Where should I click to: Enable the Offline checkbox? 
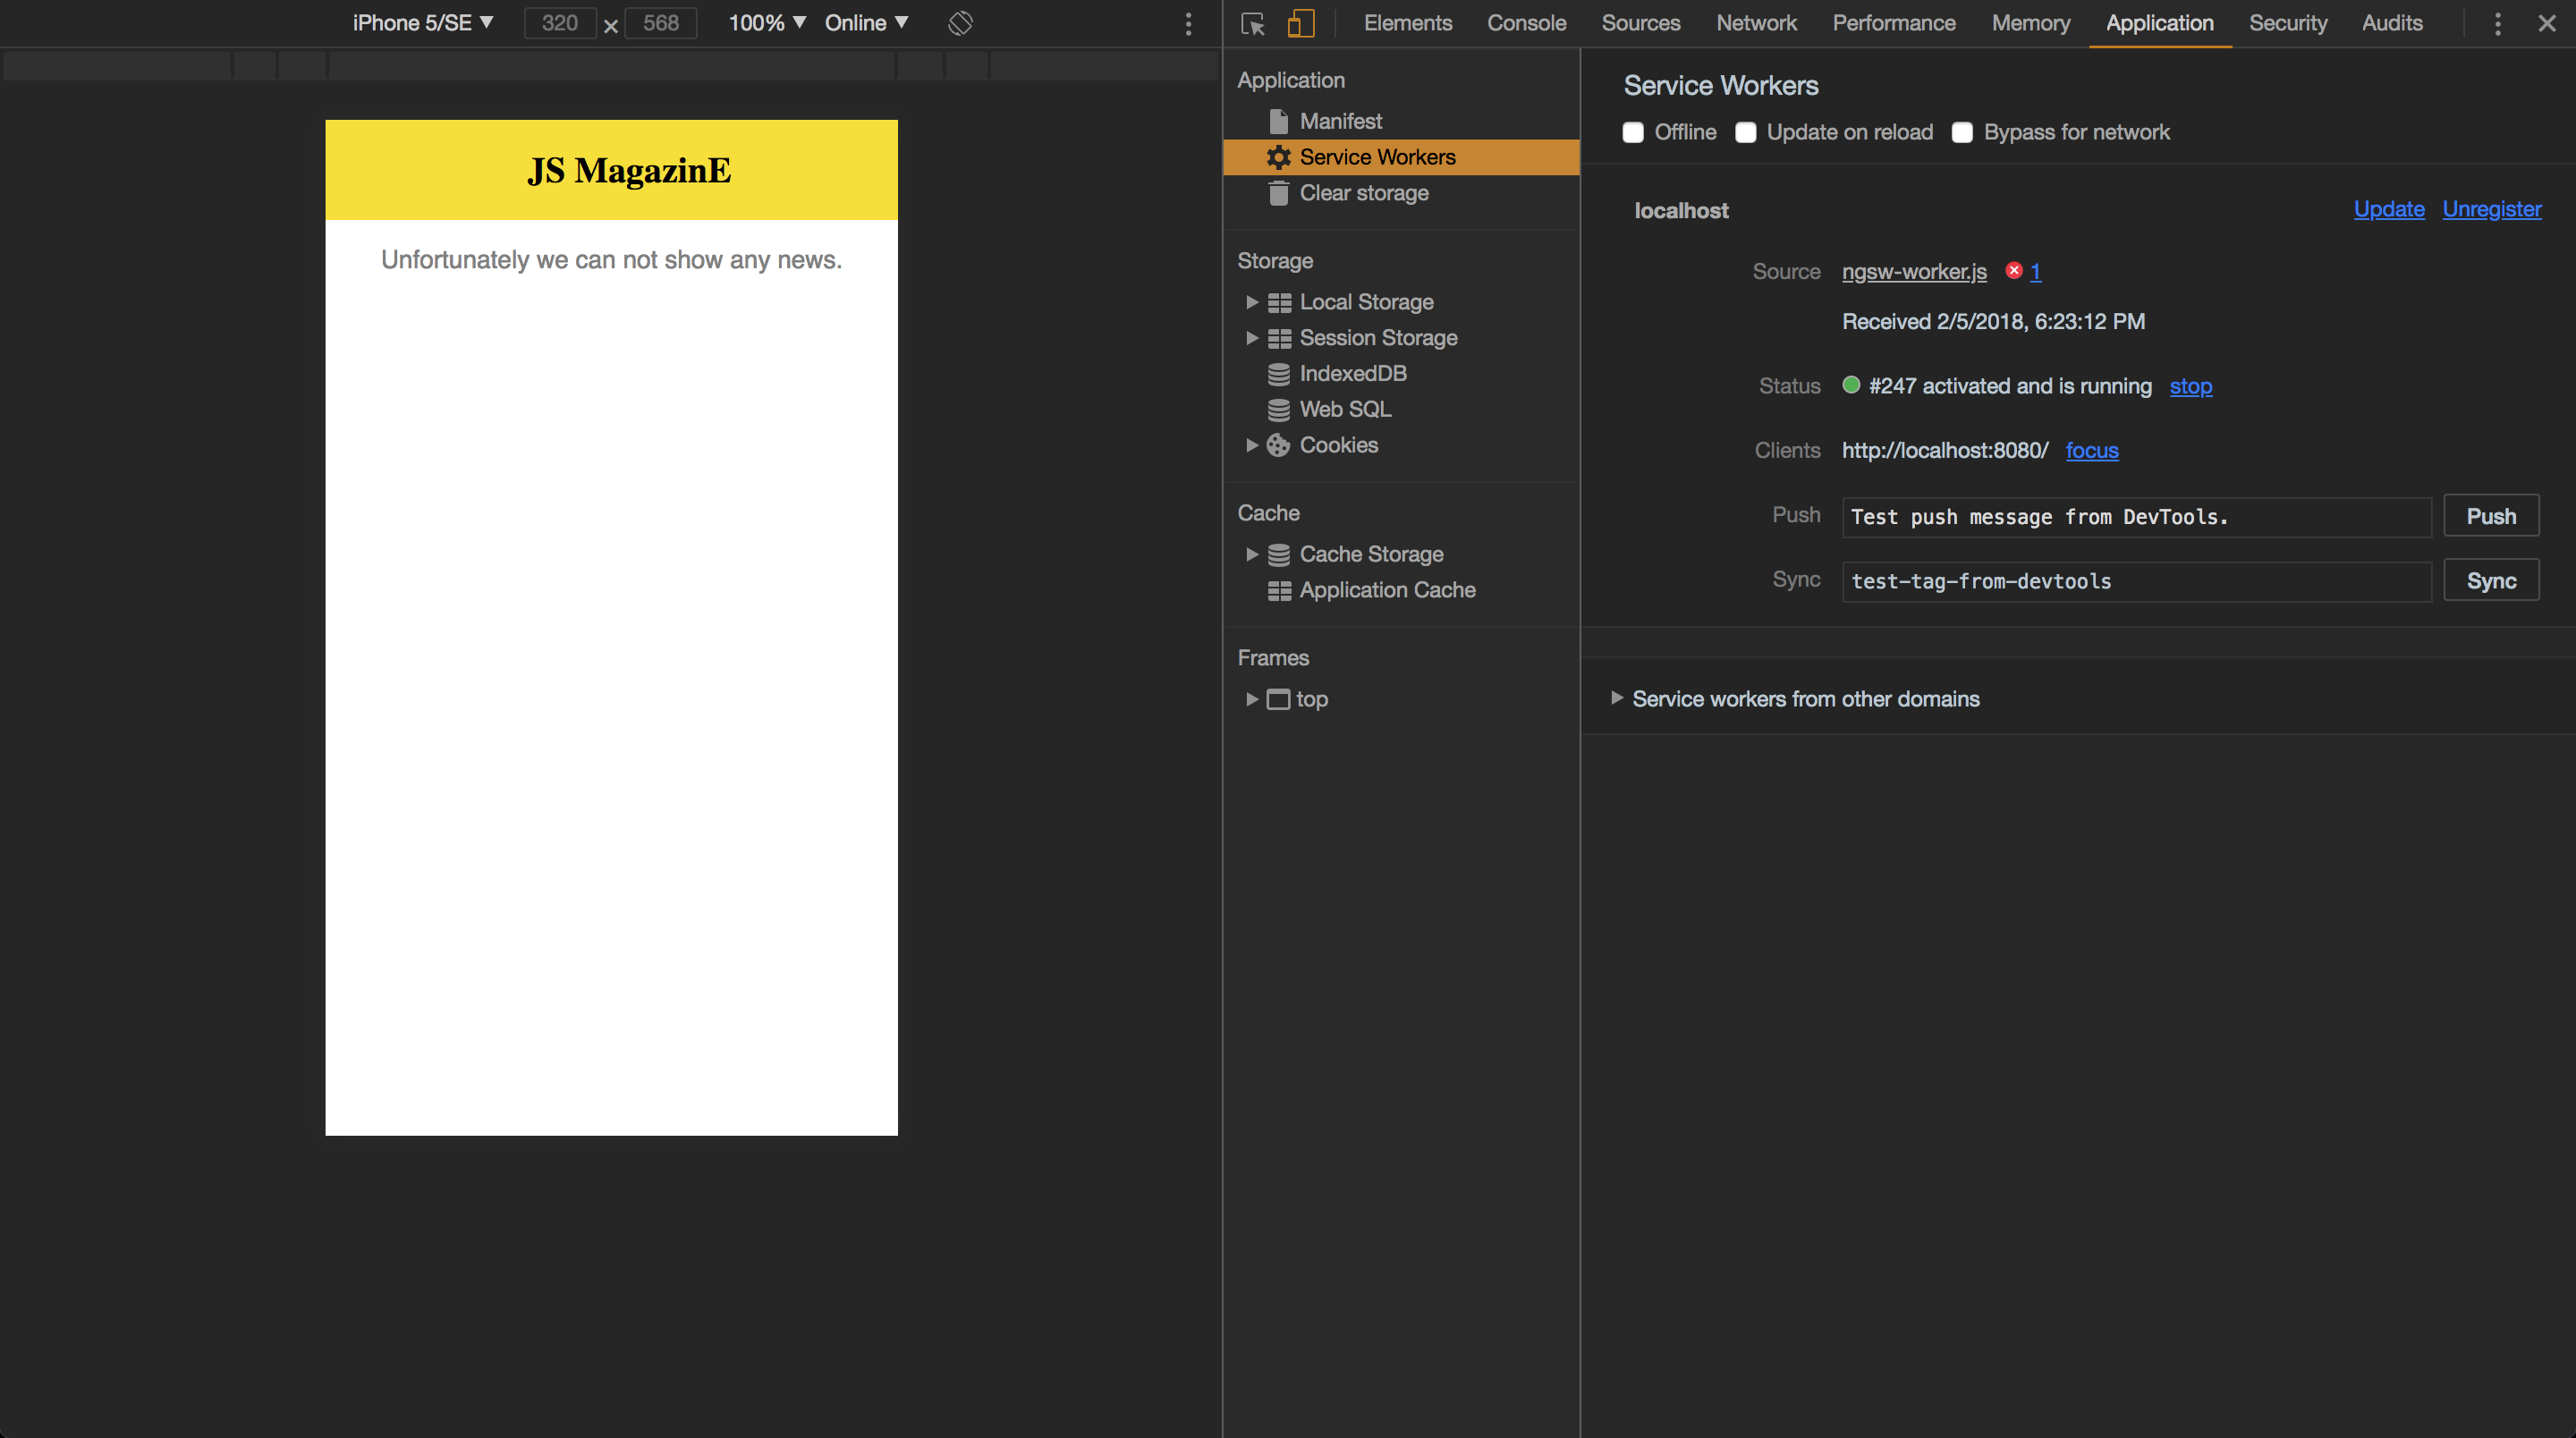click(1633, 132)
